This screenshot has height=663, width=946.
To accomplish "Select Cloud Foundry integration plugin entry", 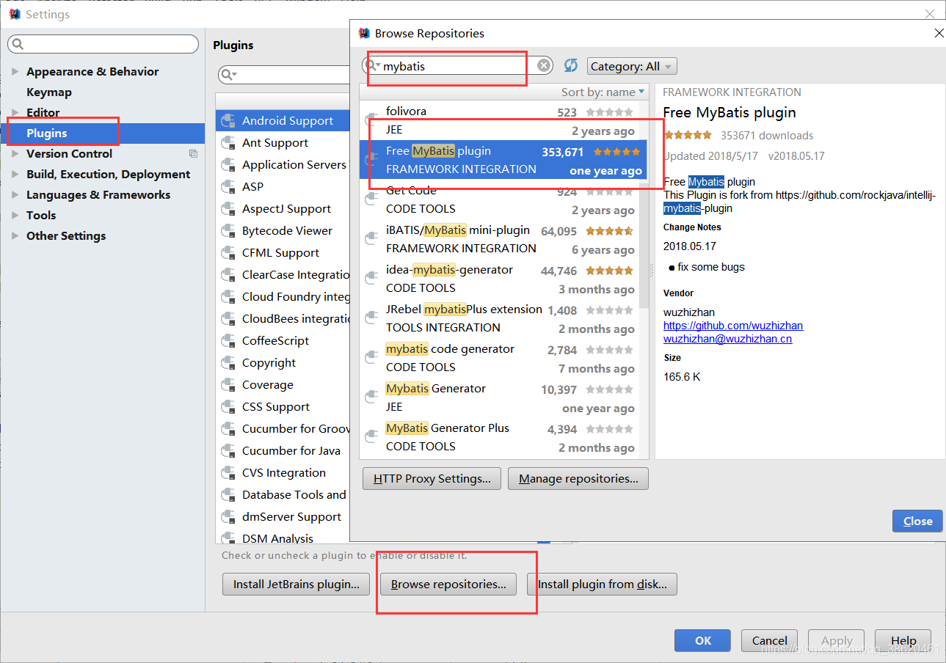I will pos(283,297).
